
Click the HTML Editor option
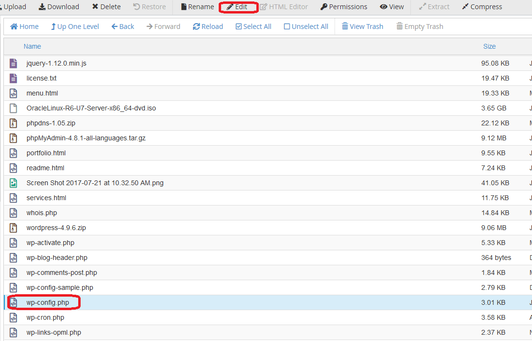click(284, 7)
